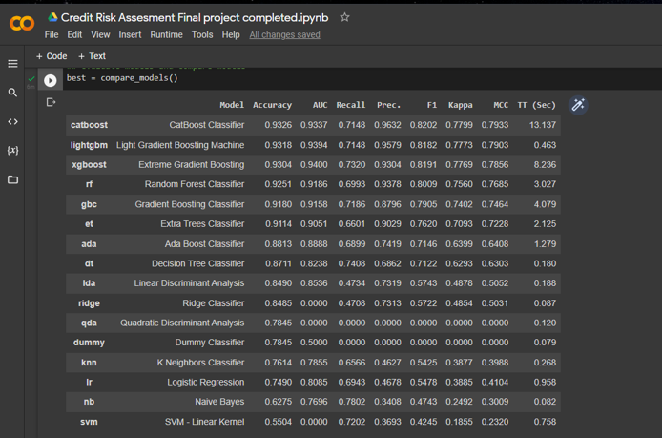Screen dimensions: 662x438
Task: Click the AUC column header
Action: coord(320,105)
